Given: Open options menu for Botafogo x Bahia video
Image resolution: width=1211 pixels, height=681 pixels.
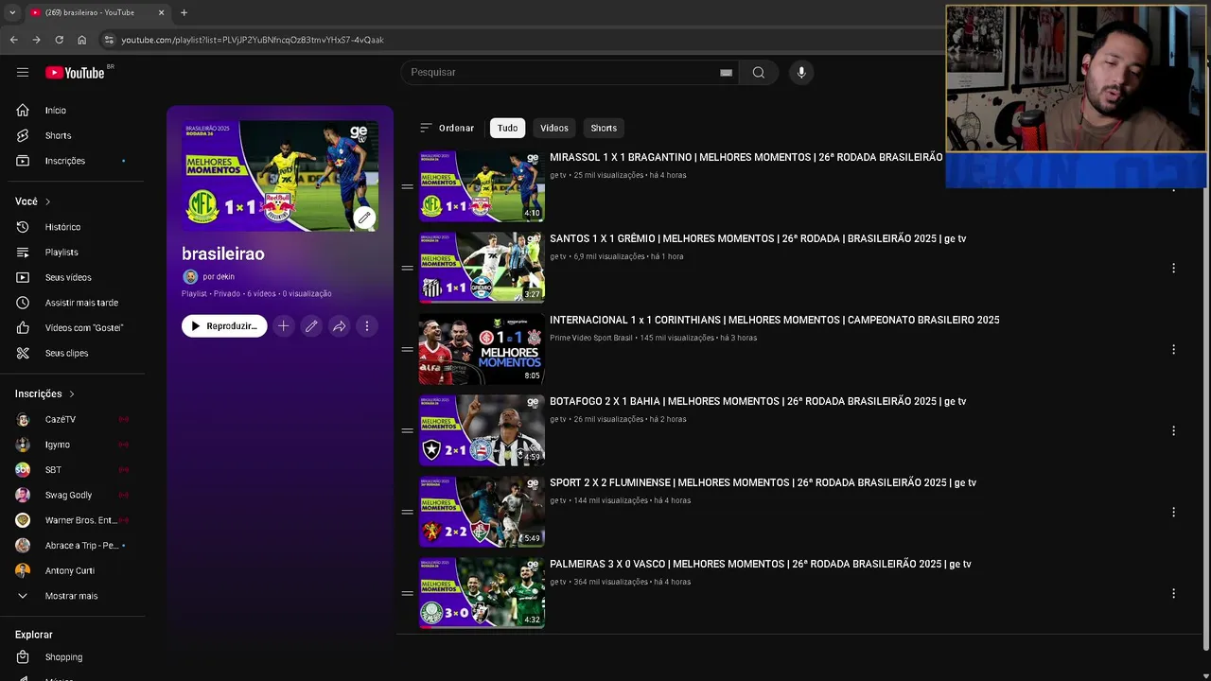Looking at the screenshot, I should [1173, 430].
